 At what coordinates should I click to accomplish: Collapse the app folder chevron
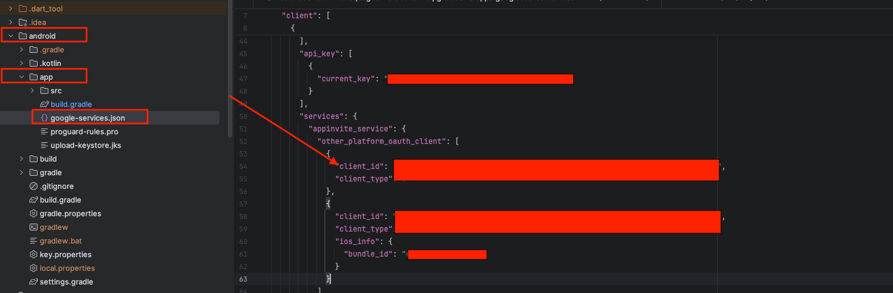coord(22,77)
